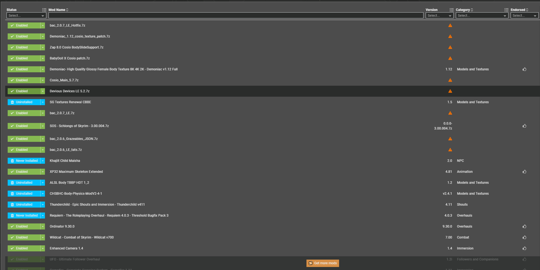
Task: Click Status column header
Action: pyautogui.click(x=12, y=10)
